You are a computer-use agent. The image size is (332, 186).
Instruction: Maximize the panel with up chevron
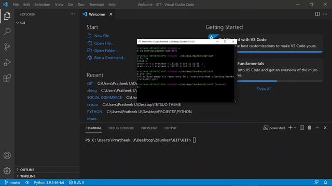pos(317,128)
